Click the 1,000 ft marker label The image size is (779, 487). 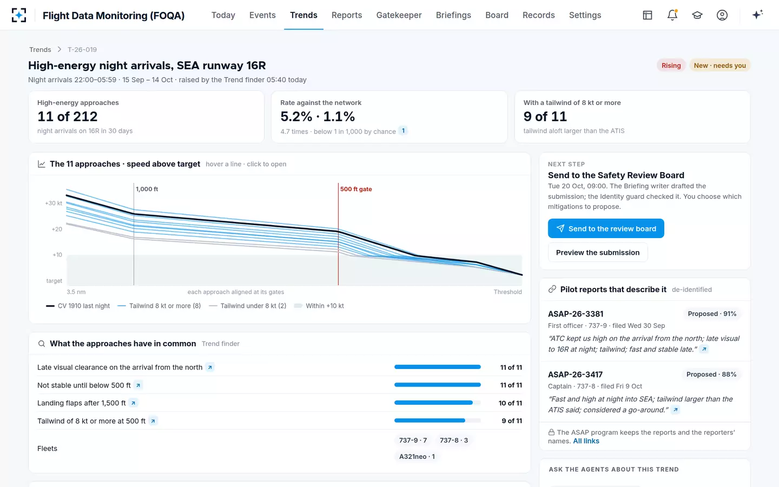point(147,189)
